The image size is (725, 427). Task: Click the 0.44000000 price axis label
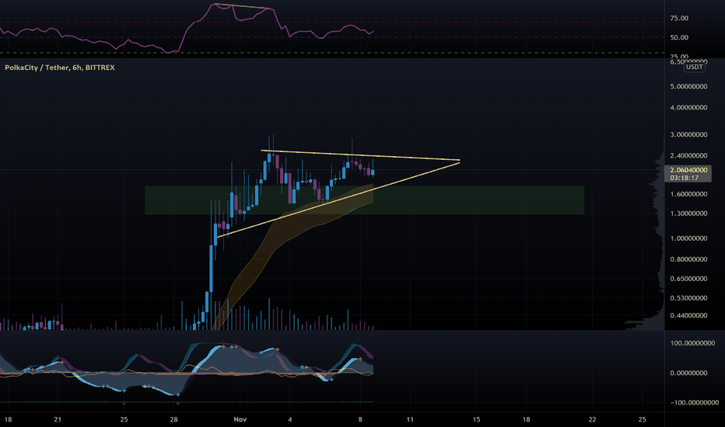[x=688, y=316]
